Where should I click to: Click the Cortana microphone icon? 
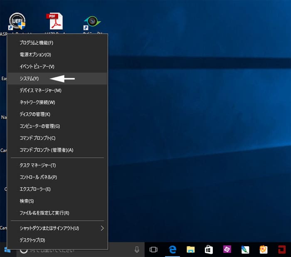click(137, 250)
